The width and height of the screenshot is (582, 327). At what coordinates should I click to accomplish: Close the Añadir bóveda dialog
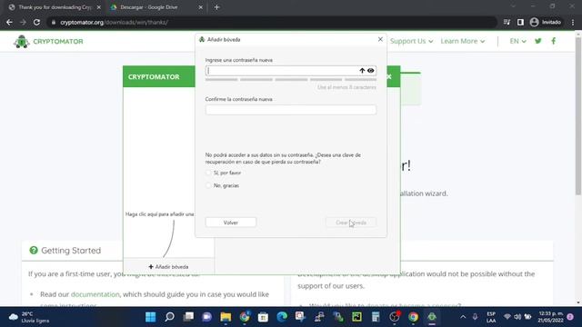point(380,39)
